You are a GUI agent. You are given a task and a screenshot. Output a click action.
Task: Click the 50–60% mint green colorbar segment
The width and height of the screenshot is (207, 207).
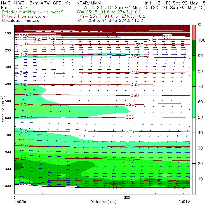194,110
